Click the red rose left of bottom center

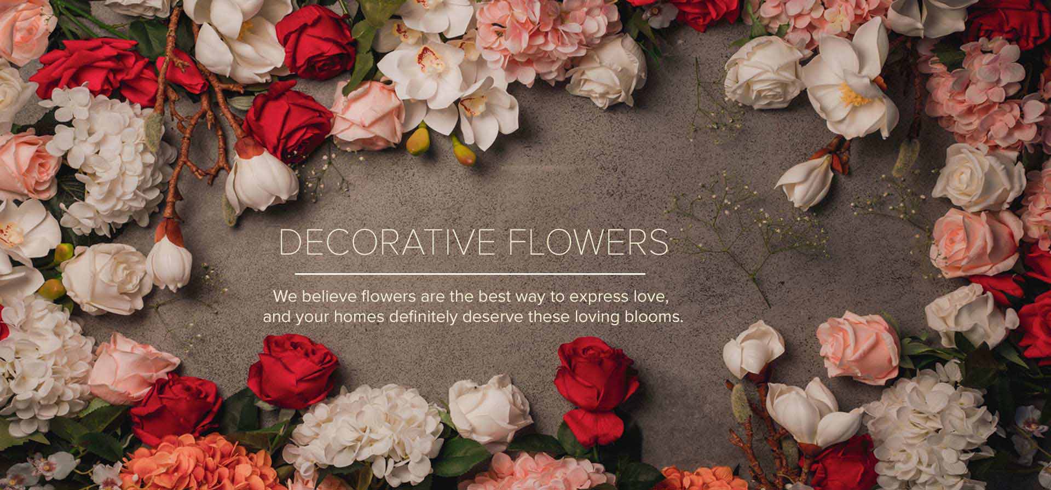(x=293, y=364)
